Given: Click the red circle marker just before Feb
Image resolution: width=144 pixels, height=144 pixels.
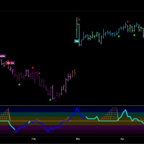Looking at the screenshot, I should pos(33,68).
